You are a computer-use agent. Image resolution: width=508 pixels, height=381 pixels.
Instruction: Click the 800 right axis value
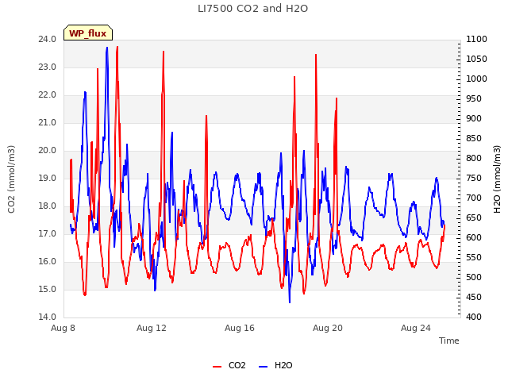click(x=474, y=158)
